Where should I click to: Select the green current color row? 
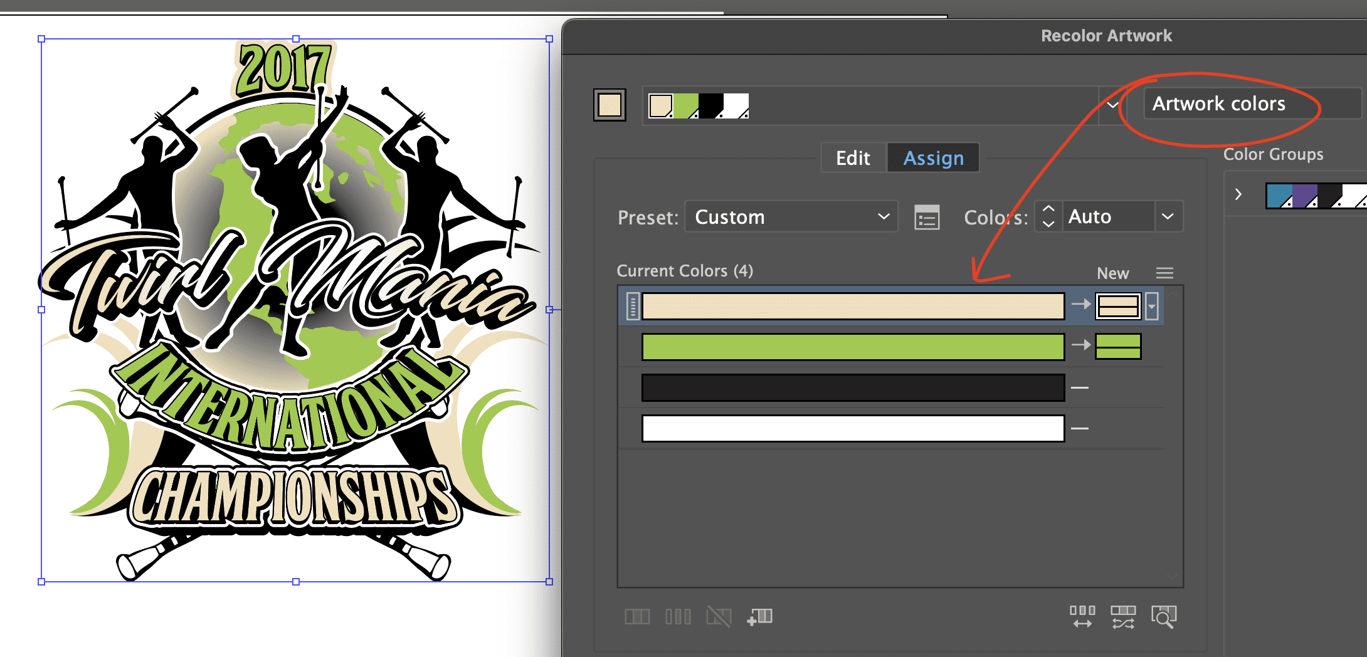pyautogui.click(x=853, y=347)
